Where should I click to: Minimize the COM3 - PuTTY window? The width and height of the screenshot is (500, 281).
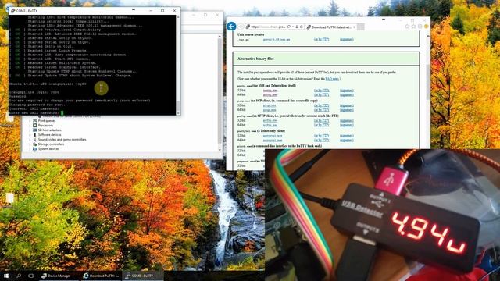click(x=151, y=10)
